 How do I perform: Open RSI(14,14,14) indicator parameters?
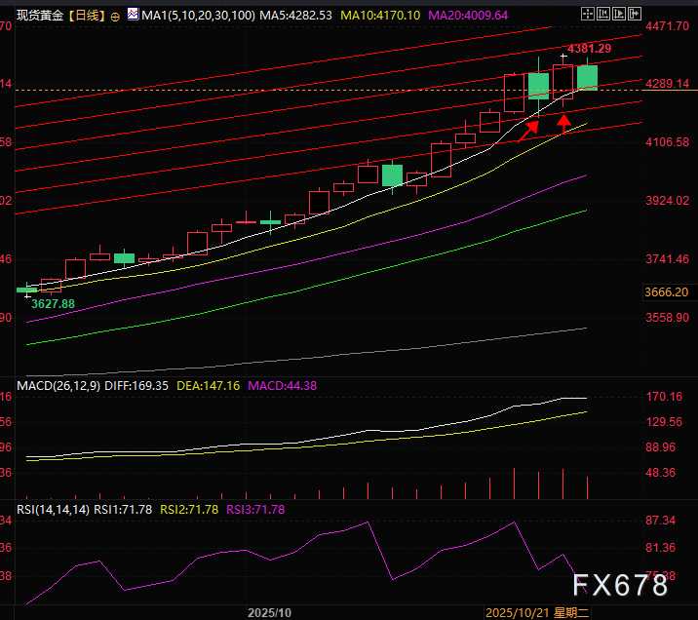click(x=54, y=509)
